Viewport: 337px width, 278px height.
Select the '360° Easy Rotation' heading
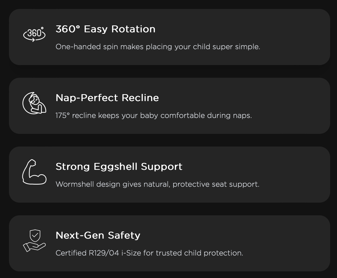click(105, 29)
